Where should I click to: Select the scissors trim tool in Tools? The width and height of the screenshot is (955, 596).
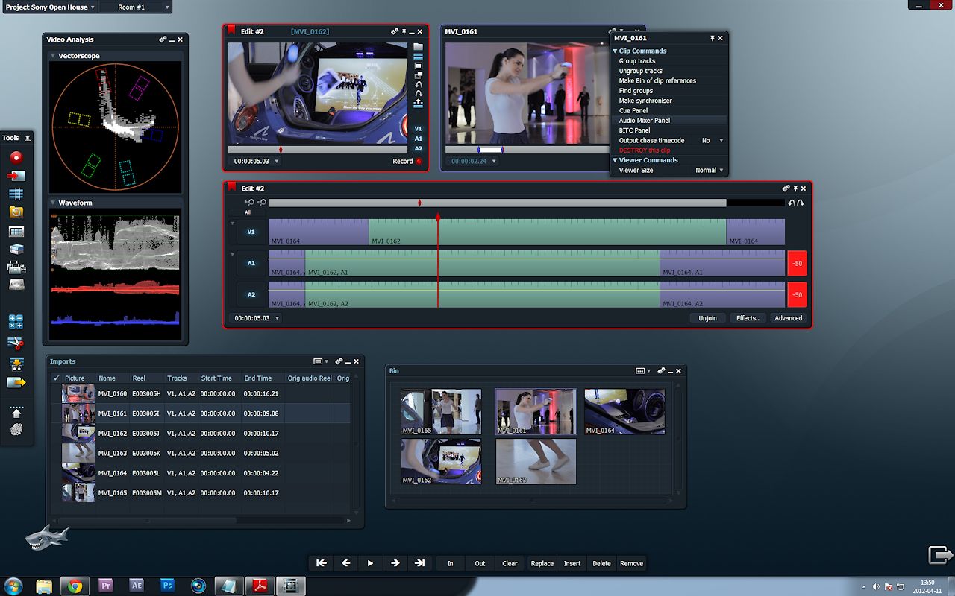tap(16, 343)
